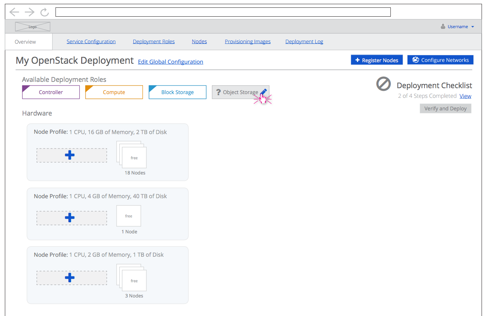The height and width of the screenshot is (316, 486).
Task: Click the pencil edit icon on Object Storage
Action: tap(263, 92)
